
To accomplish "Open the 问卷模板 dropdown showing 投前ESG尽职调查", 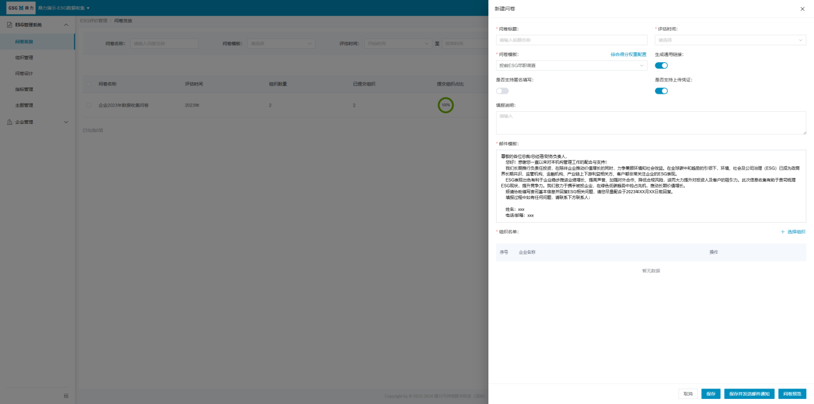I will [x=571, y=66].
